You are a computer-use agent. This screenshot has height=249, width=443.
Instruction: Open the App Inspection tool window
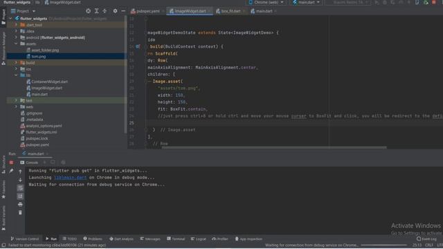tap(248, 239)
